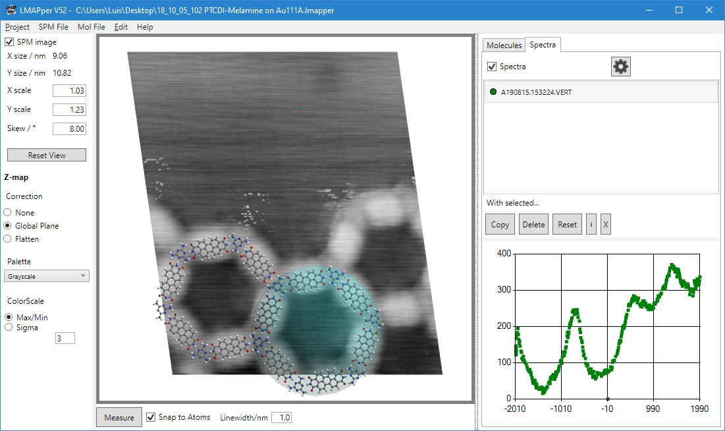Click the X button next to info
Image resolution: width=725 pixels, height=431 pixels.
tap(606, 224)
